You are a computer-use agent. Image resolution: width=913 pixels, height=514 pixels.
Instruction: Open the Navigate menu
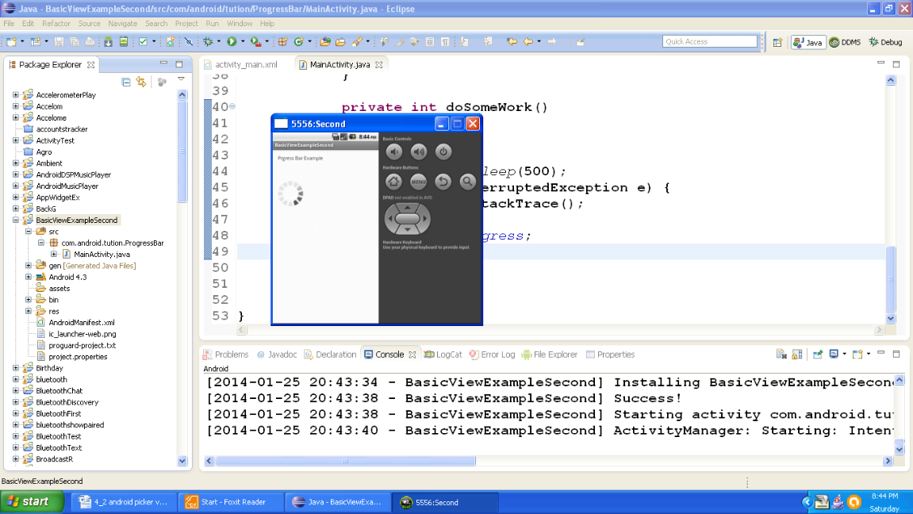[x=123, y=23]
